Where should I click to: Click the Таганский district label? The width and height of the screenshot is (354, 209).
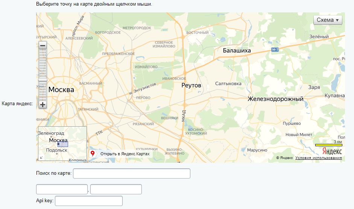point(88,109)
